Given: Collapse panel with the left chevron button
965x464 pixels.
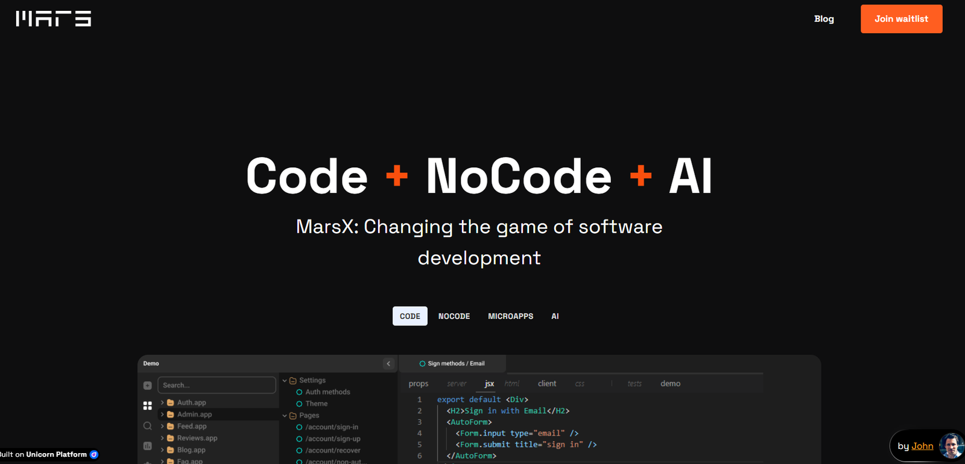Looking at the screenshot, I should [x=388, y=363].
